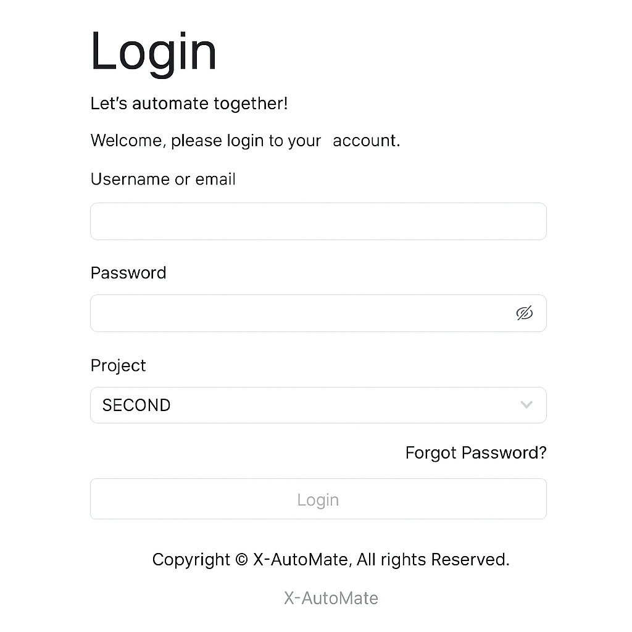Click the Login button
The height and width of the screenshot is (632, 632).
pyautogui.click(x=318, y=499)
